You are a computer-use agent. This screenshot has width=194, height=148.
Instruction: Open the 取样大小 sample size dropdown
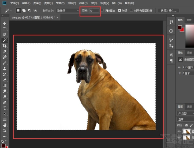[x=68, y=10]
